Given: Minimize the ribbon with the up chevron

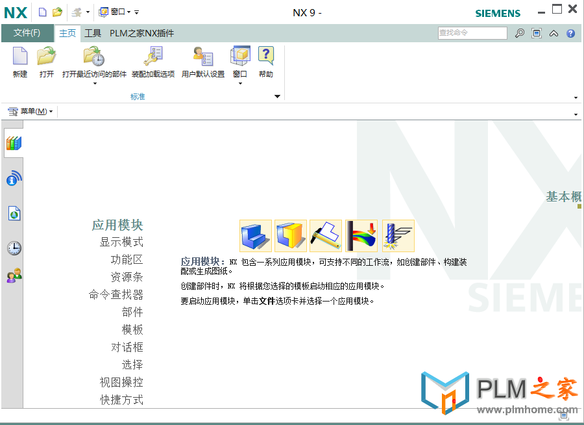Looking at the screenshot, I should pos(554,34).
